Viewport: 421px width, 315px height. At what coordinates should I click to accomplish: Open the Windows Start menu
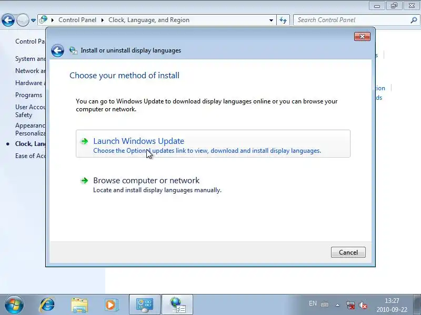pyautogui.click(x=14, y=305)
